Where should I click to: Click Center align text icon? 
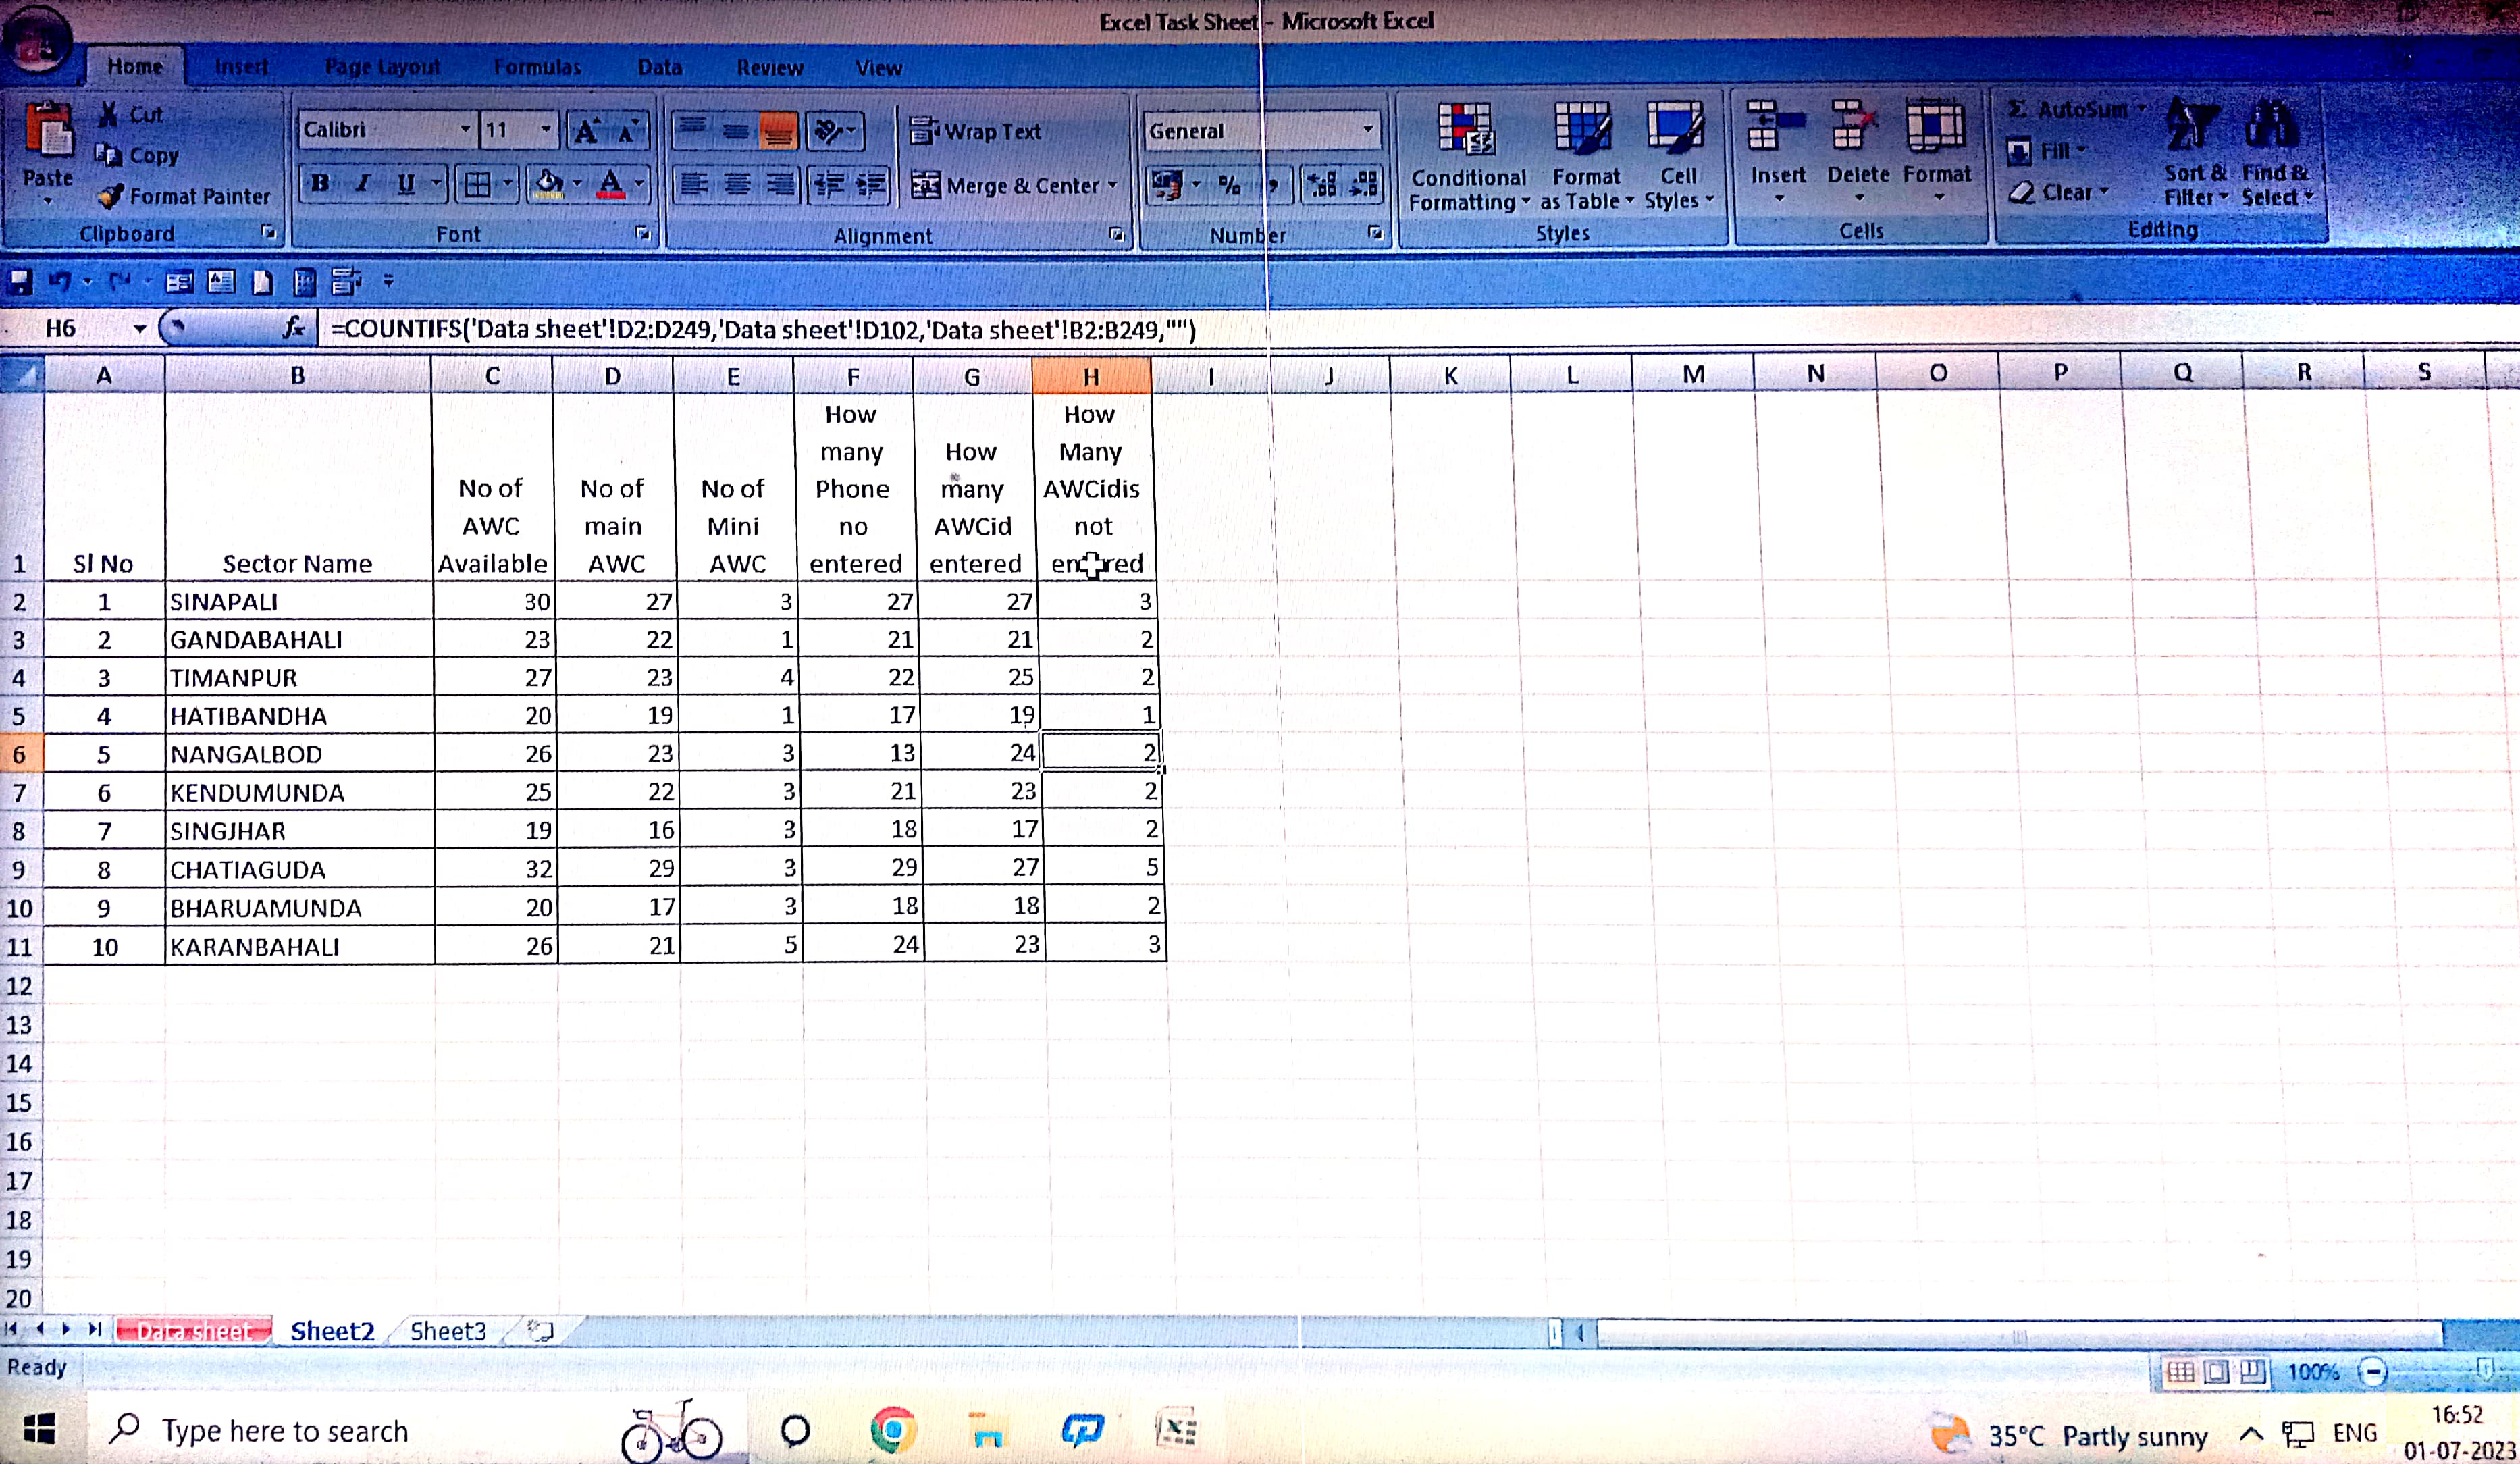pyautogui.click(x=737, y=184)
